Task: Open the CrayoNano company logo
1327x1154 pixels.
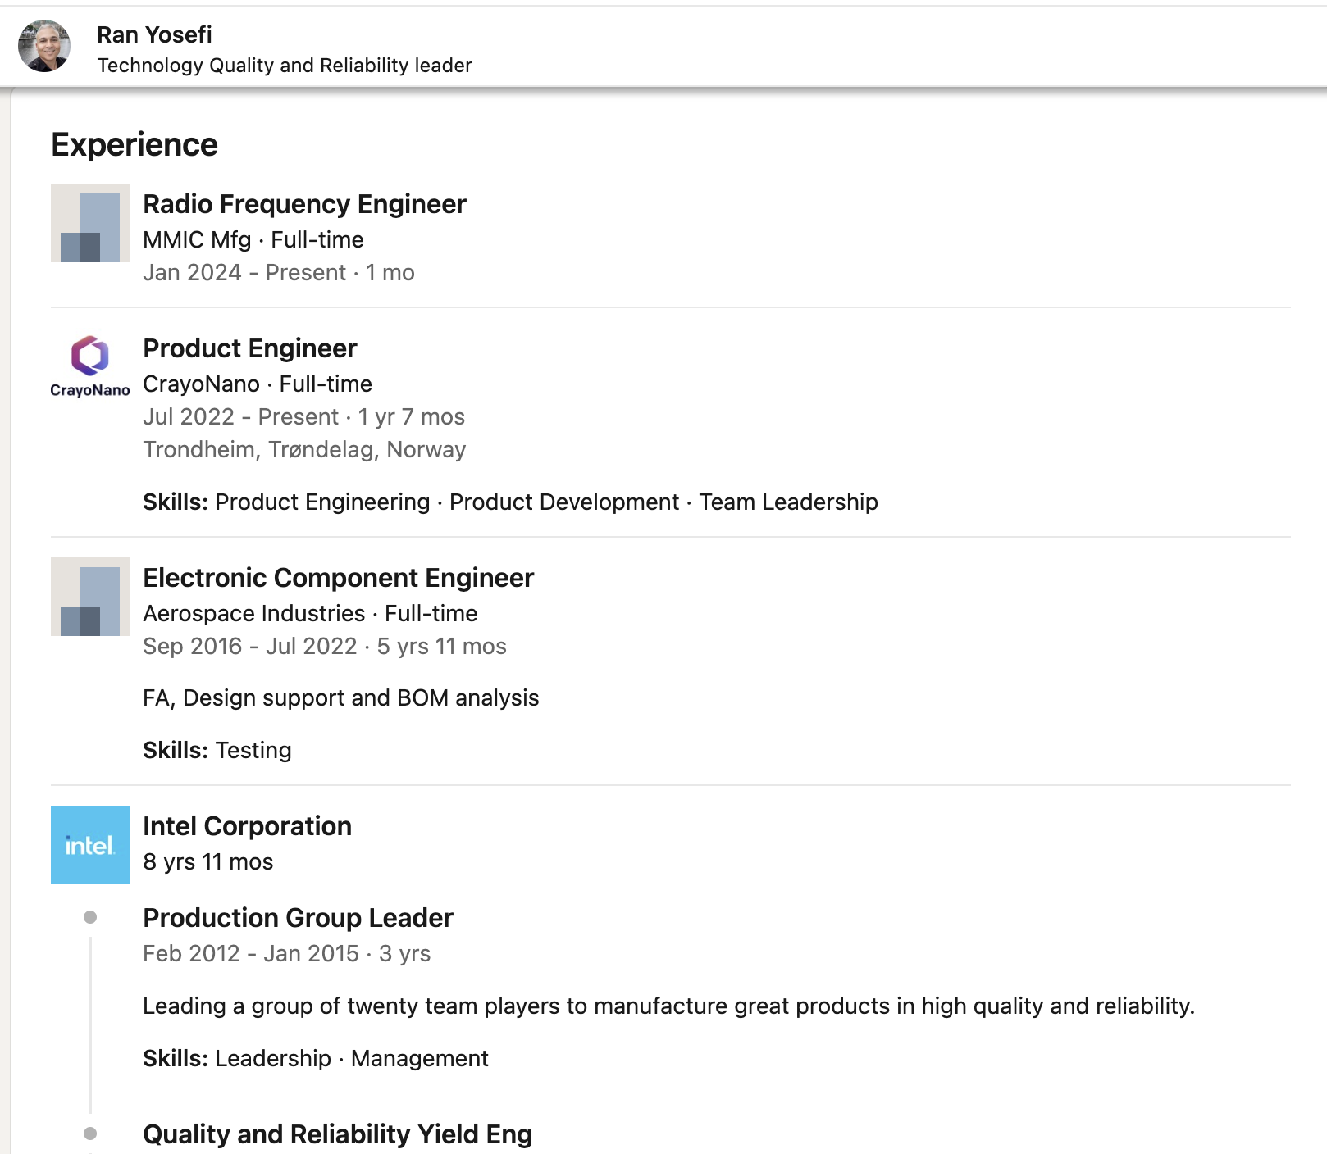Action: (90, 366)
